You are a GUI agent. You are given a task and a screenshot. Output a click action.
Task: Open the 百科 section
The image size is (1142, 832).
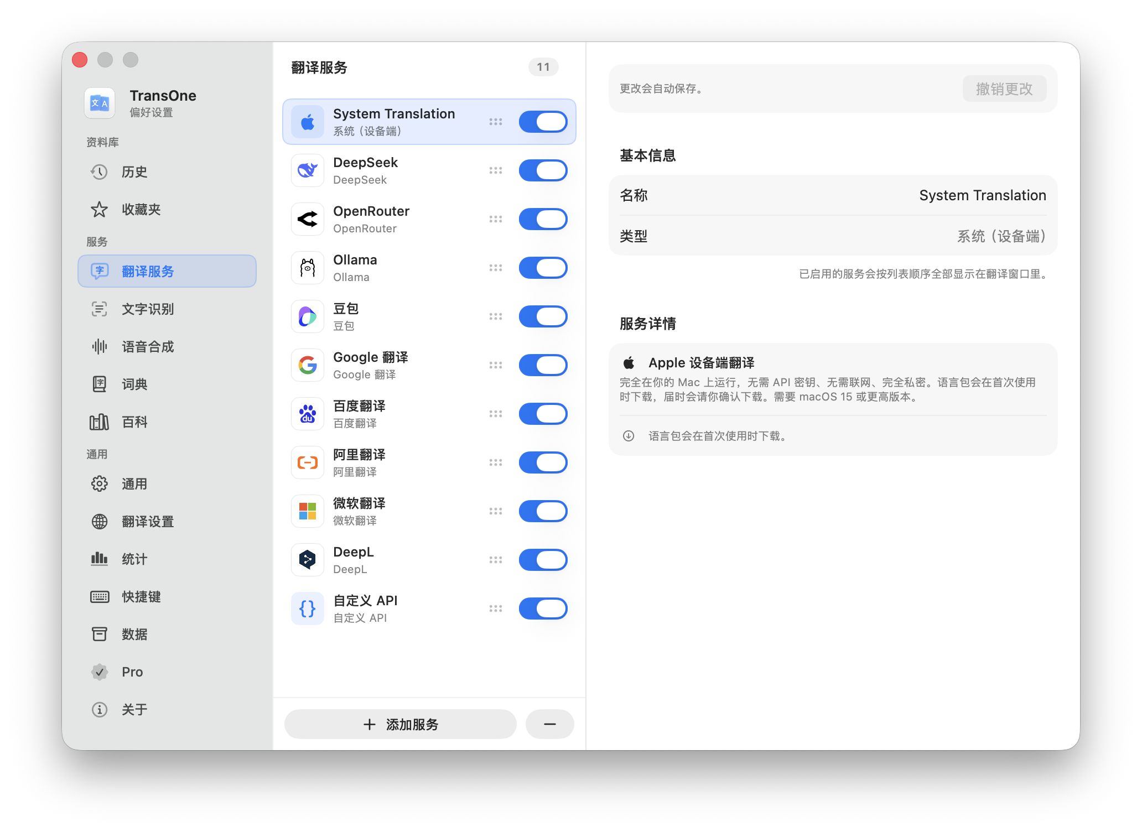pyautogui.click(x=167, y=422)
